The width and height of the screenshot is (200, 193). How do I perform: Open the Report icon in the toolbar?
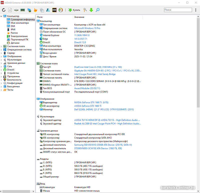pyautogui.click(x=10, y=10)
